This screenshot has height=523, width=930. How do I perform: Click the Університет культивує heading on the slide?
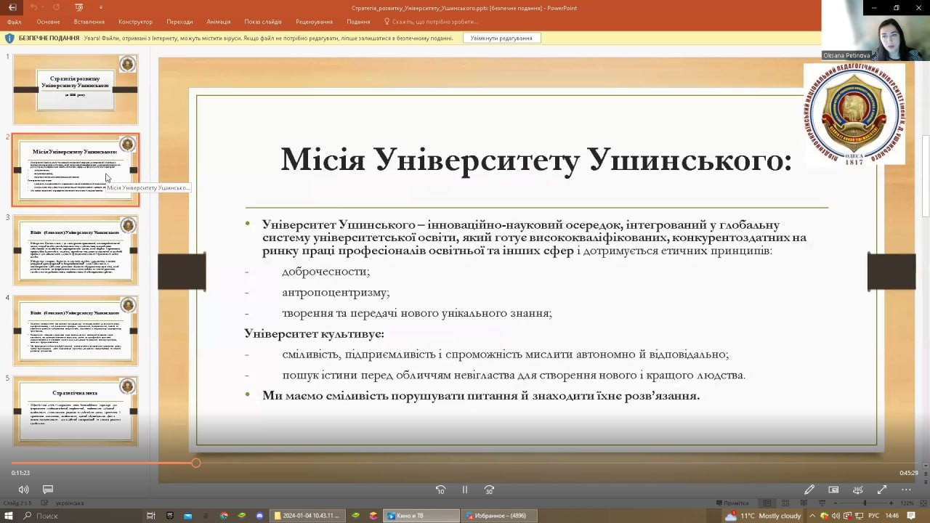click(x=314, y=333)
